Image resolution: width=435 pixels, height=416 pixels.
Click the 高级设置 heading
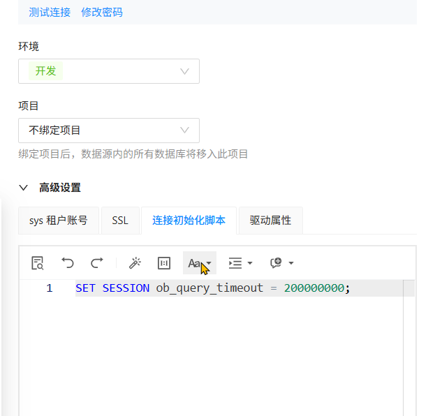pyautogui.click(x=60, y=188)
